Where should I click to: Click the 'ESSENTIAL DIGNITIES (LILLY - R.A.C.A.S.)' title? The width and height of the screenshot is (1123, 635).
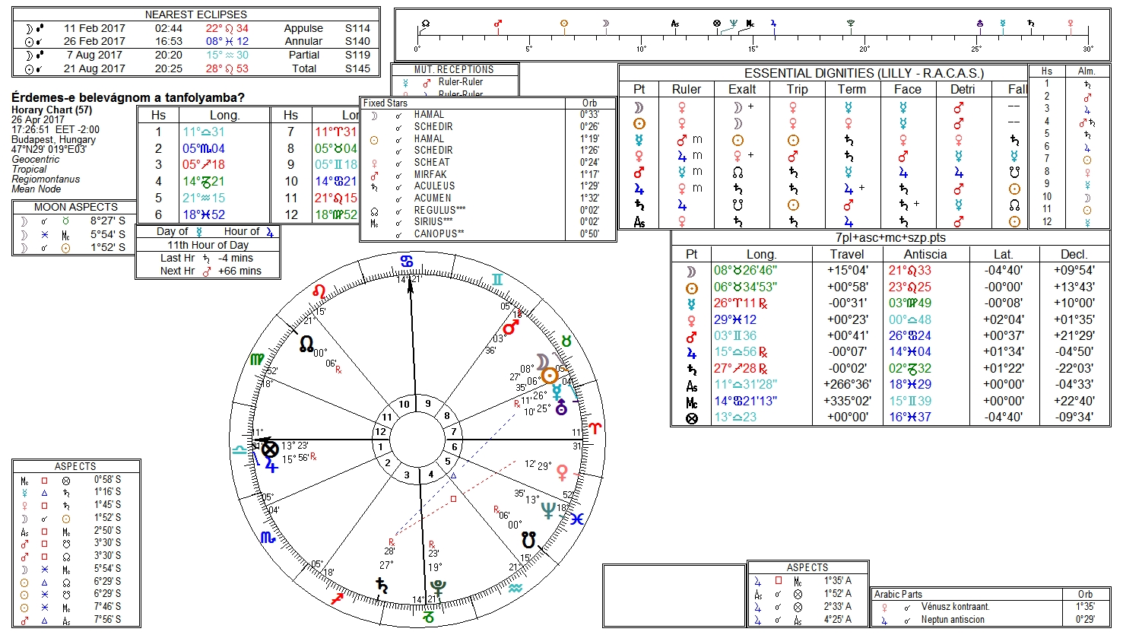[x=864, y=74]
